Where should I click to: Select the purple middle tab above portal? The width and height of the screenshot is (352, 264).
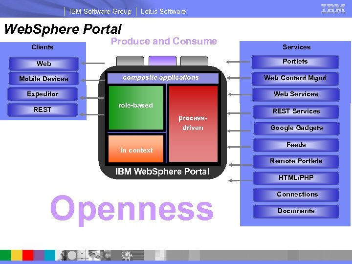pos(162,61)
